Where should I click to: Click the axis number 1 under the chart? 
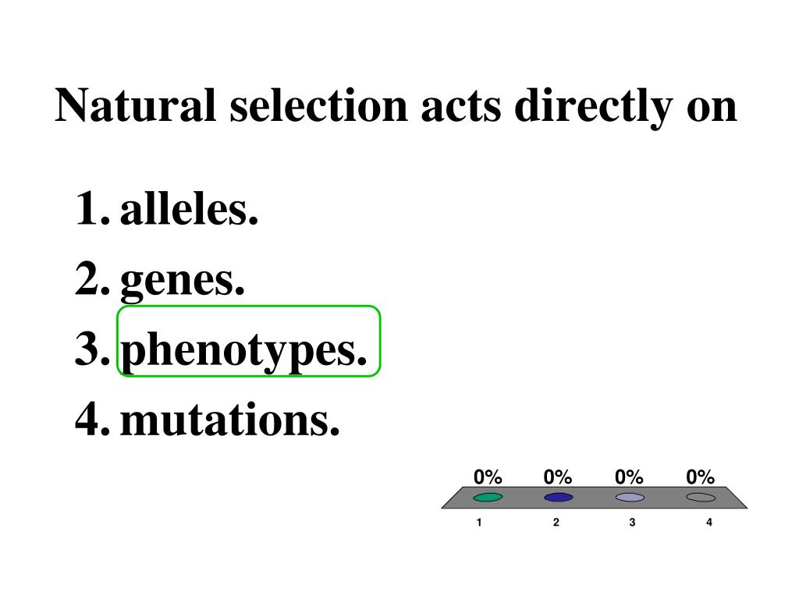click(x=479, y=522)
